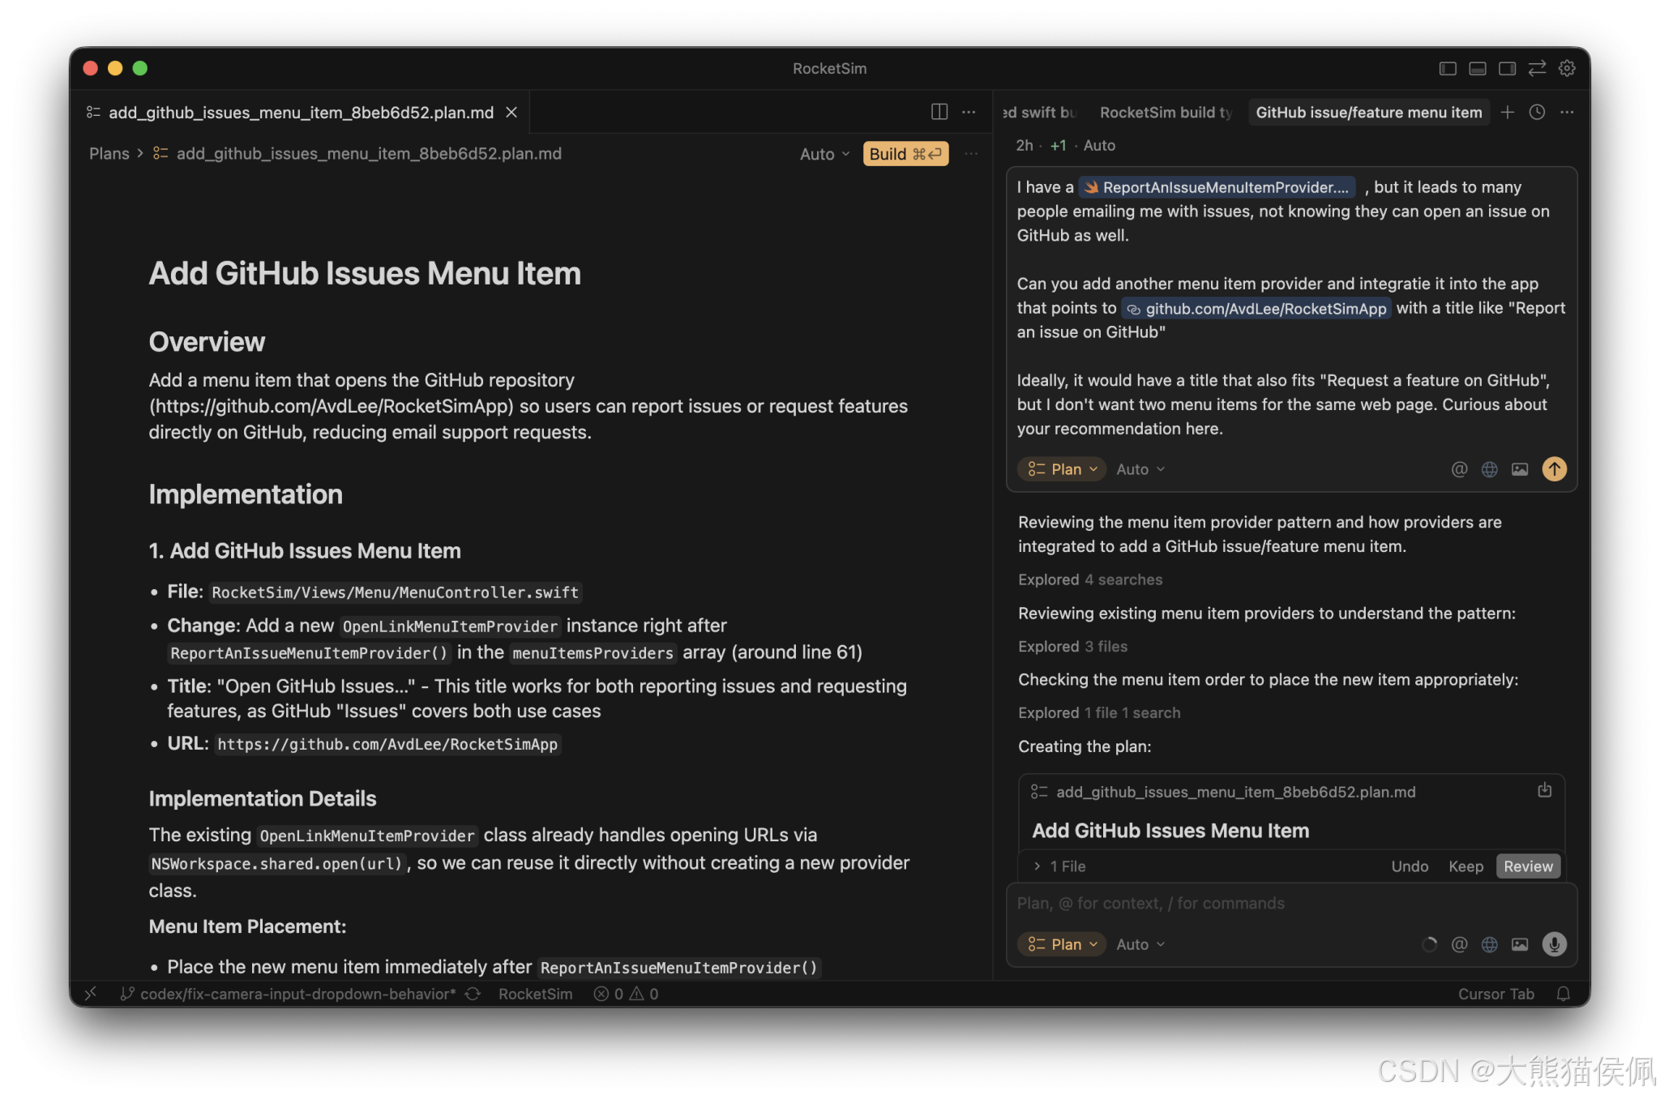This screenshot has height=1099, width=1660.
Task: Switch to the RocketSim build chat tab
Action: (x=1165, y=113)
